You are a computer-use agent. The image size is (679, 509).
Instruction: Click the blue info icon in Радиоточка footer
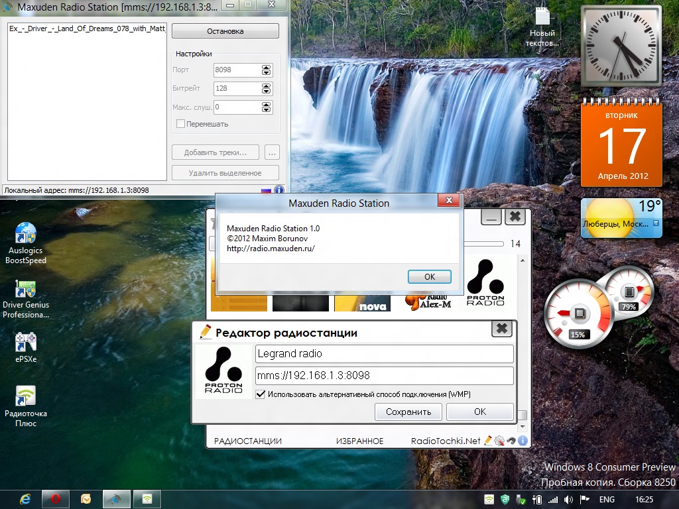pos(523,441)
